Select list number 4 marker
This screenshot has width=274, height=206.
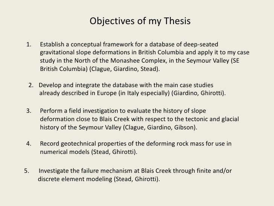point(29,143)
